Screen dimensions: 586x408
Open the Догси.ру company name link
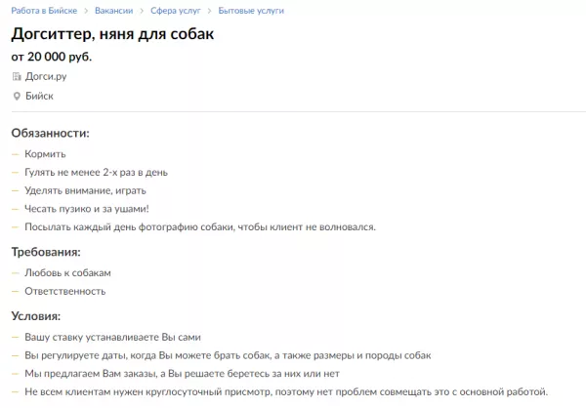(x=47, y=75)
